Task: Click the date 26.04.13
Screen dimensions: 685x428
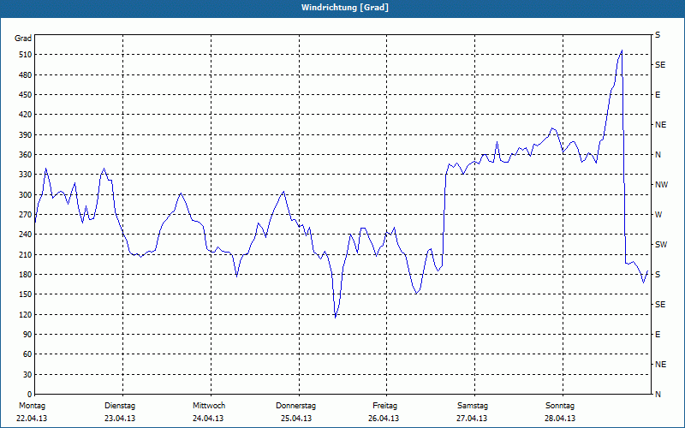Action: click(384, 419)
